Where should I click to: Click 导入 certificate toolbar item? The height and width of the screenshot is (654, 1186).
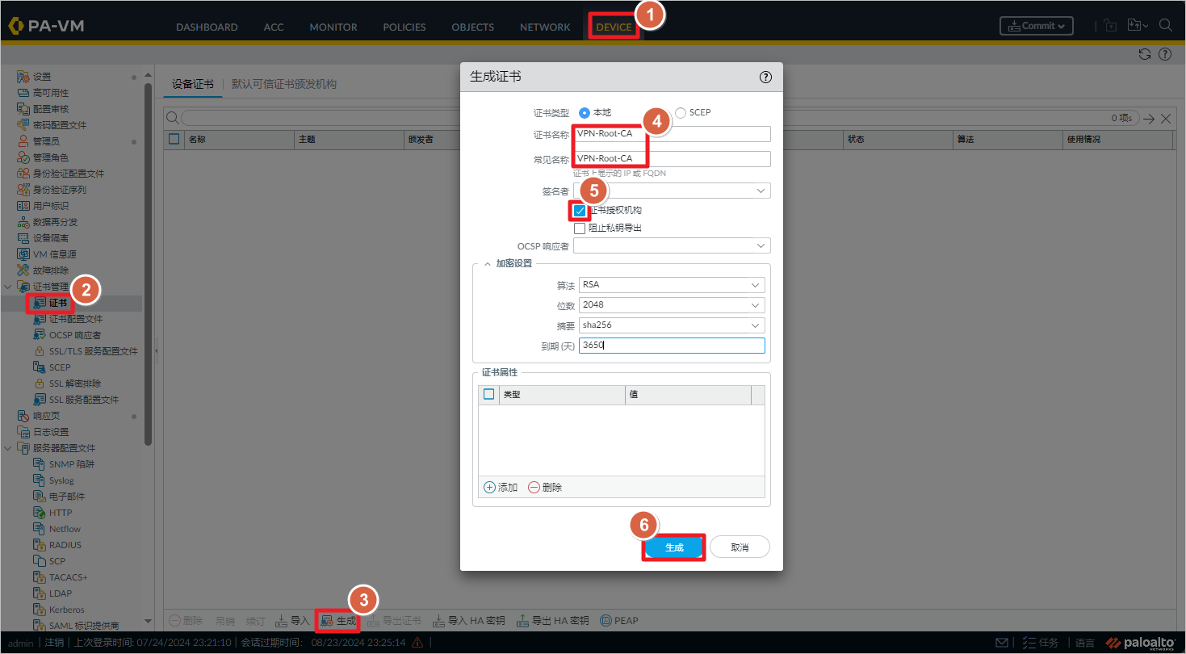[292, 621]
